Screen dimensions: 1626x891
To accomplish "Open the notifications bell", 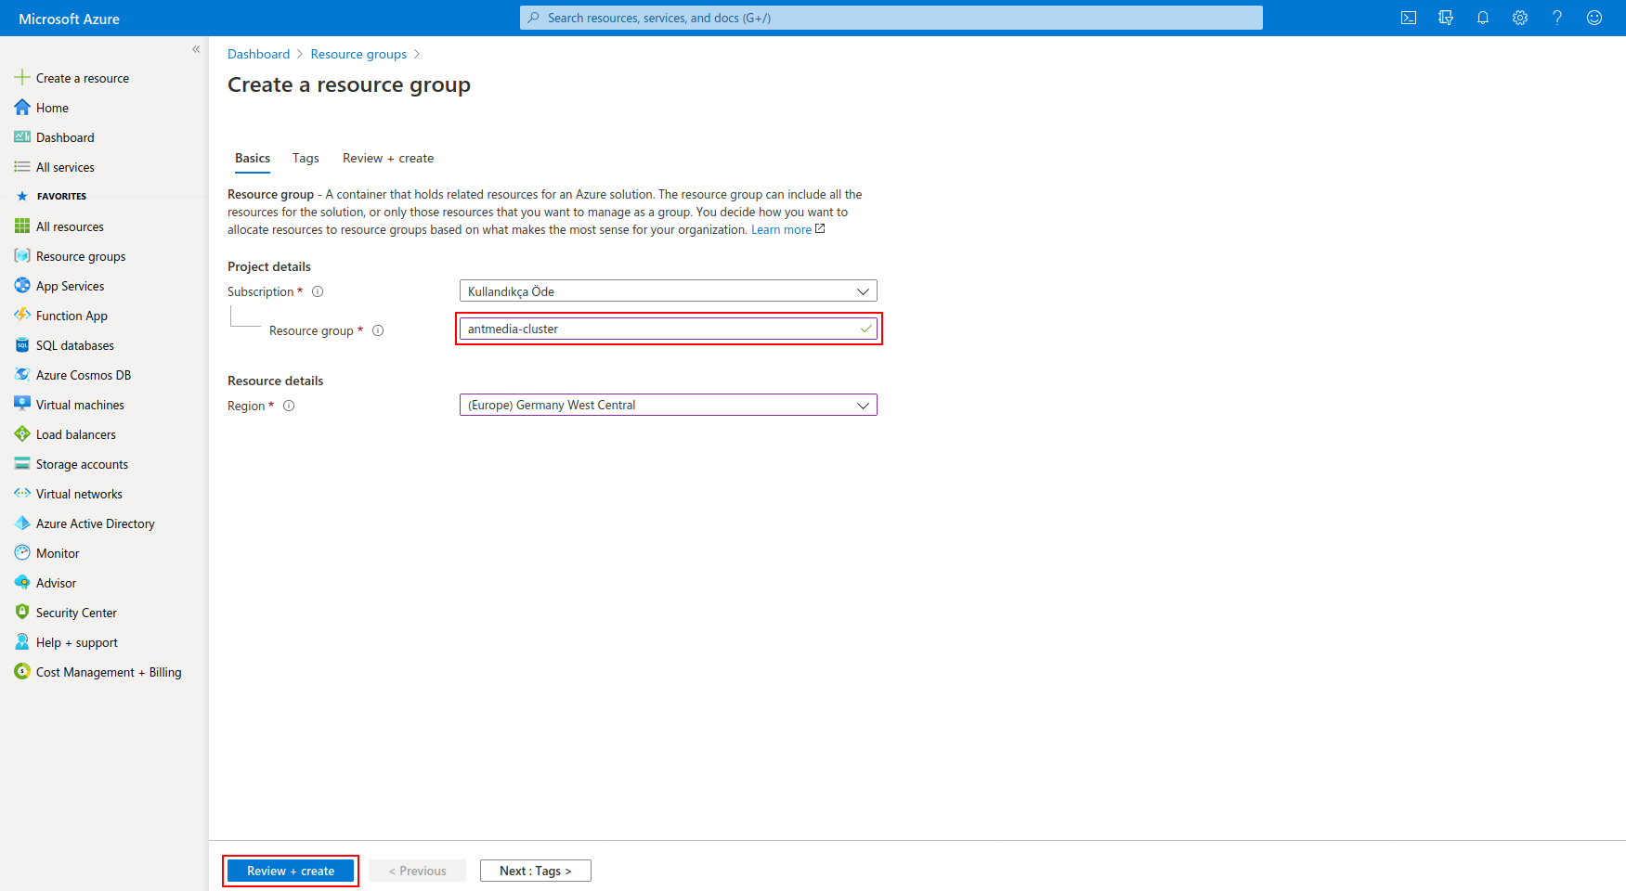I will coord(1483,18).
